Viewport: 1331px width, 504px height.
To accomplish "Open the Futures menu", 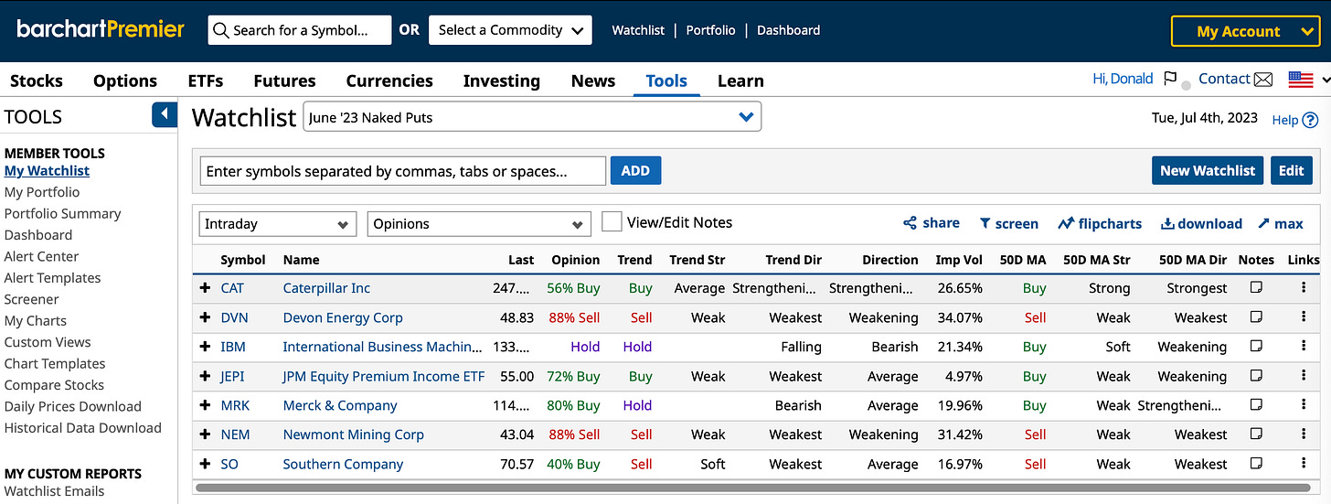I will pos(284,80).
